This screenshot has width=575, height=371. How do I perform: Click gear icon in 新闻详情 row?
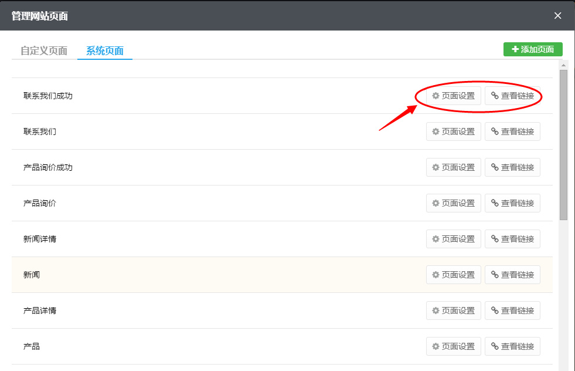(435, 239)
